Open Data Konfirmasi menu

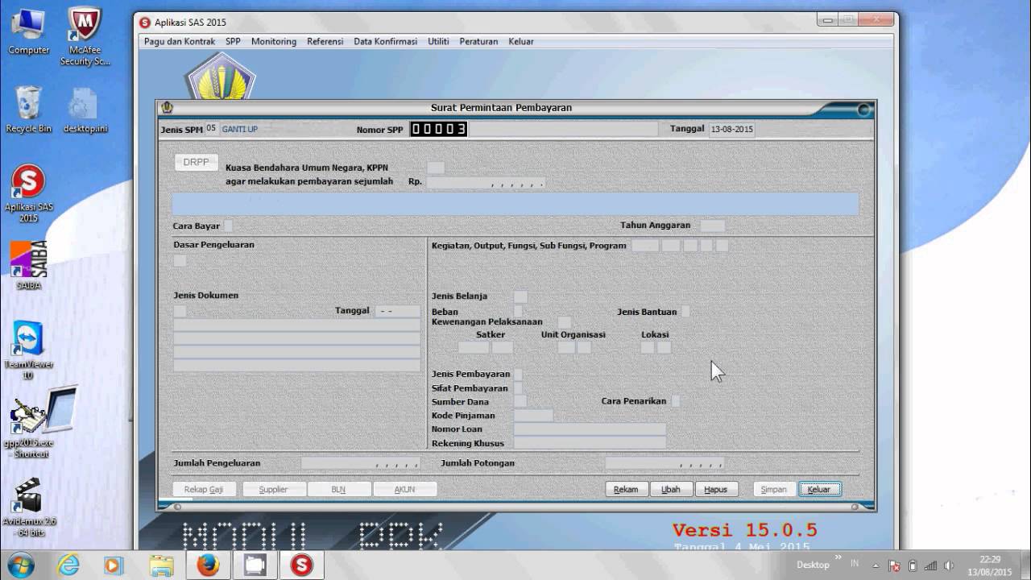point(385,41)
